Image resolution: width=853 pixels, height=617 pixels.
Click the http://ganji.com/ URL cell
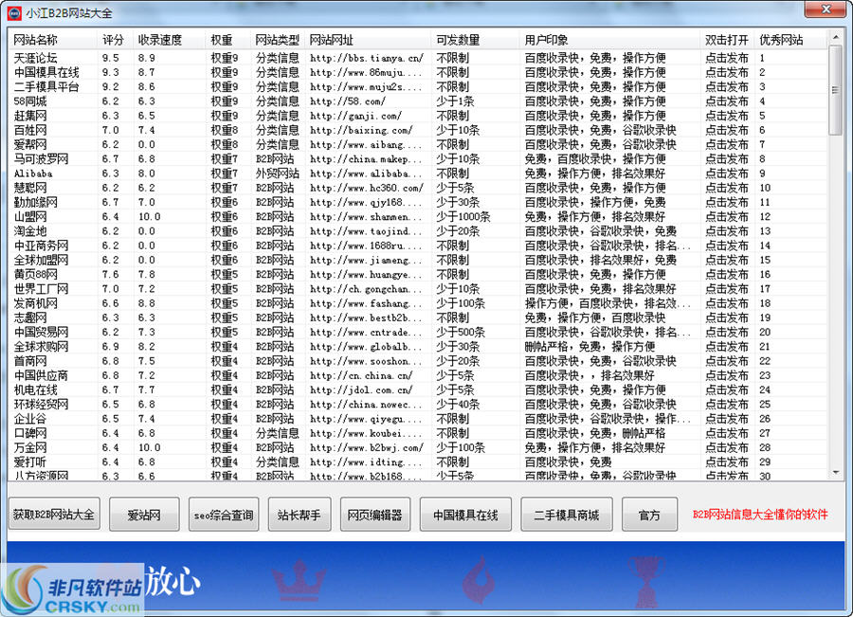pyautogui.click(x=355, y=116)
